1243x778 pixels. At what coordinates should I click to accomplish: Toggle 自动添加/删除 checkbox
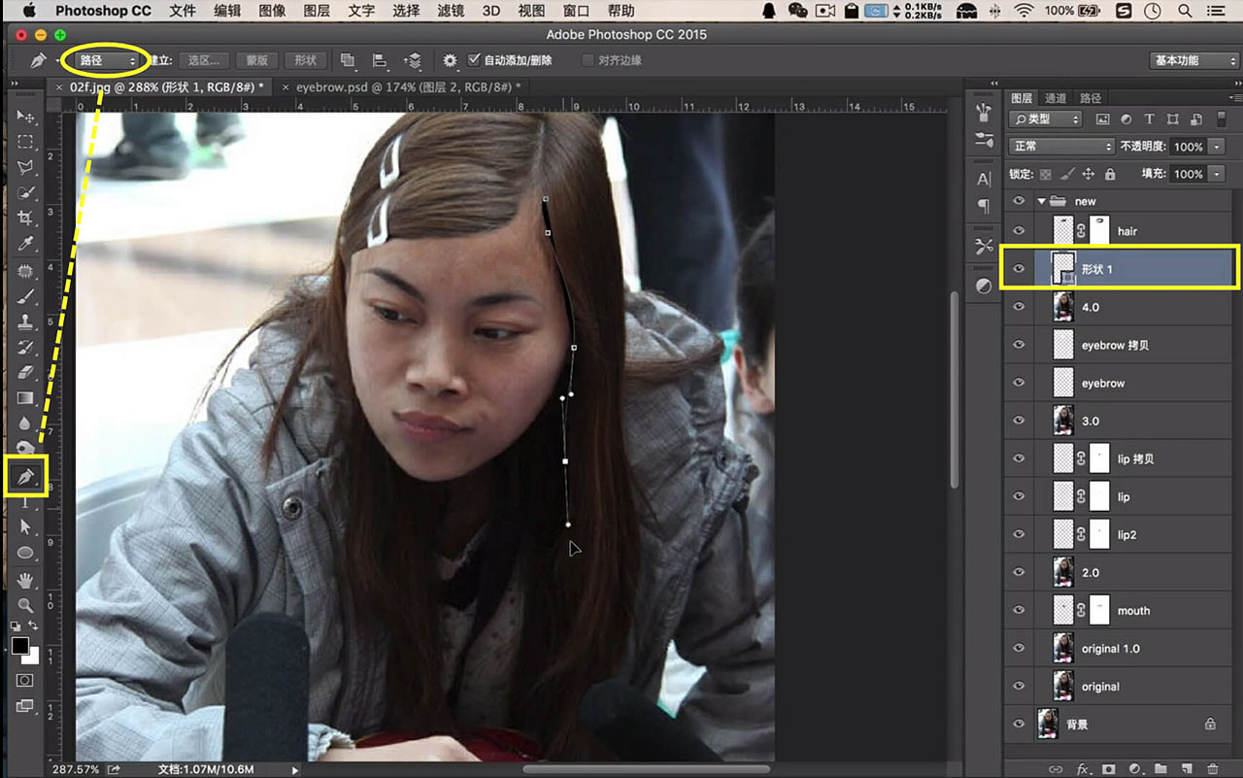474,60
